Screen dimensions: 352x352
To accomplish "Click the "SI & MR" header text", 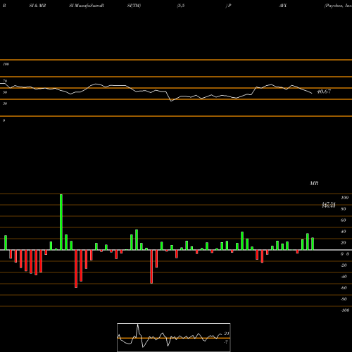I will 37,6.
